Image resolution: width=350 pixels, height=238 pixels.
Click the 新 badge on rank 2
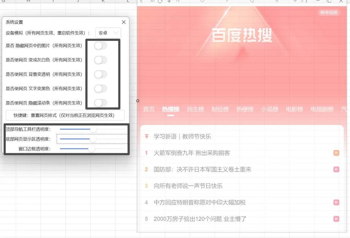[x=336, y=170]
